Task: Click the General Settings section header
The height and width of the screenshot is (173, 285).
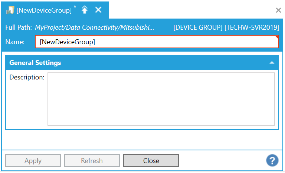Action: click(x=35, y=63)
